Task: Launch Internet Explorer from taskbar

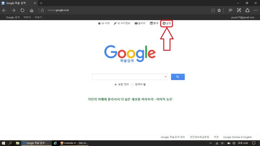Action: tap(55, 143)
